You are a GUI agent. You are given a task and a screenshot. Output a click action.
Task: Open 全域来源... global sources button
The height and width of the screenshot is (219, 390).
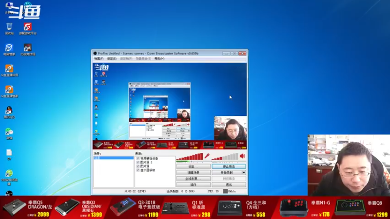click(193, 179)
